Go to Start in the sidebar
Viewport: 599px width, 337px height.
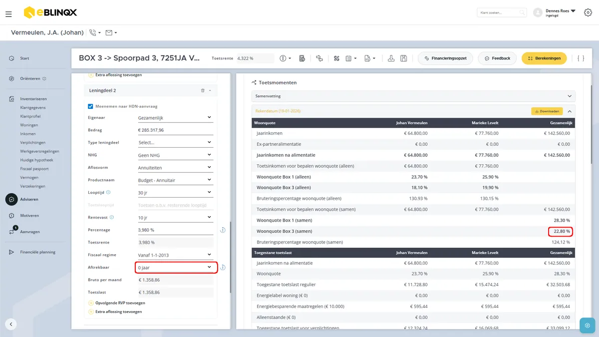[x=24, y=58]
